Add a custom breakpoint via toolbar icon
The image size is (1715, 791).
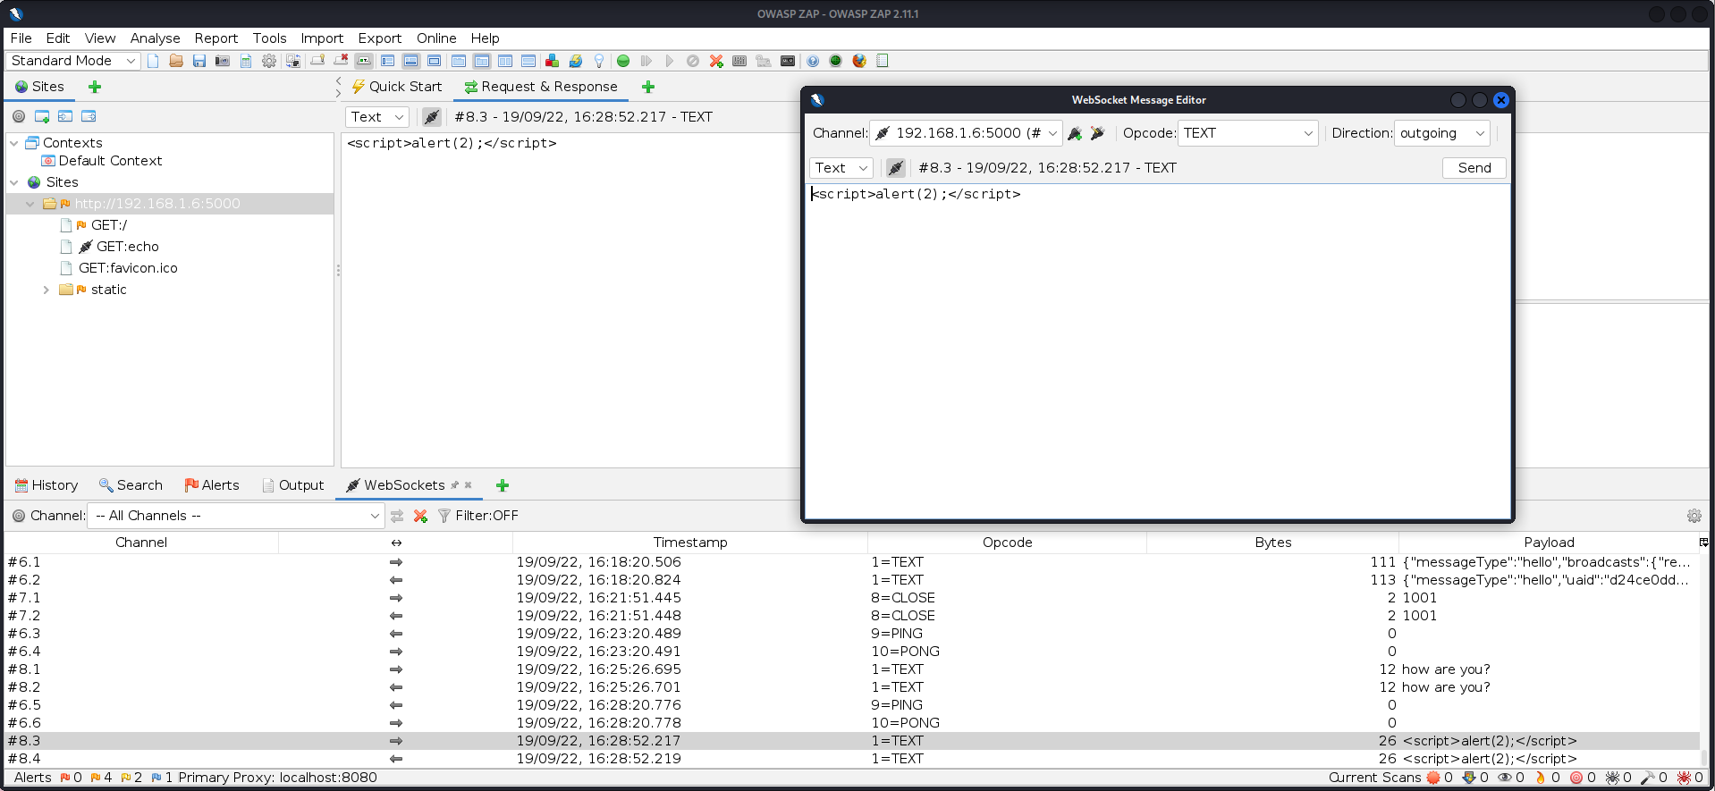coord(716,61)
